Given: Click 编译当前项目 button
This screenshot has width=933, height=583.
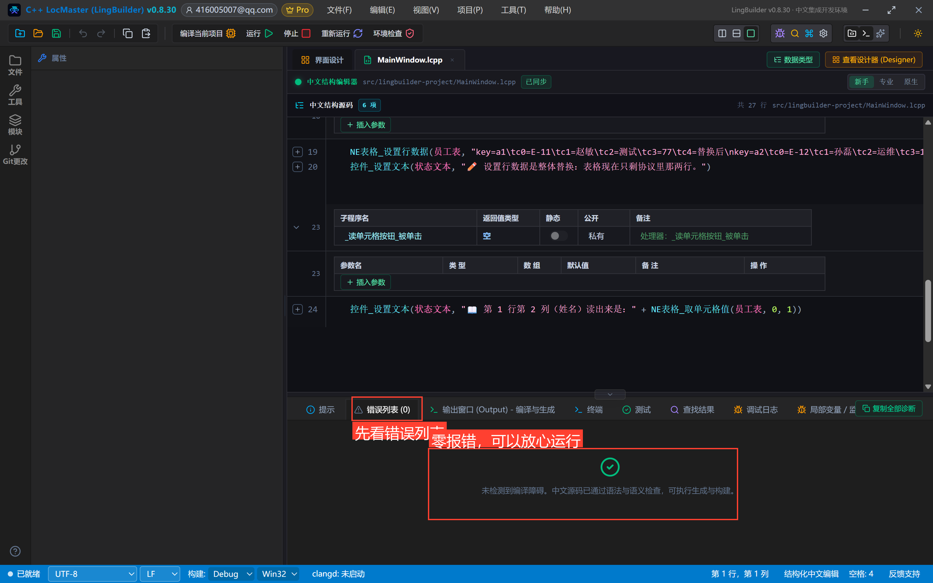Looking at the screenshot, I should click(x=207, y=34).
